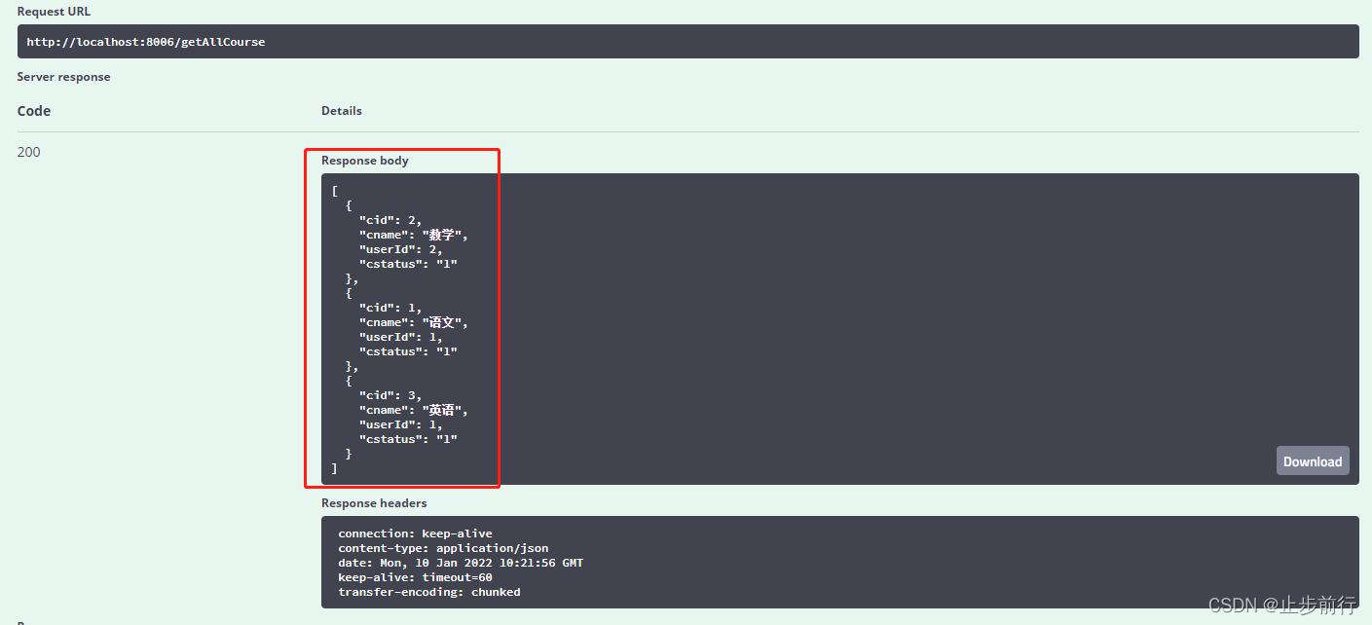Click the 200 status code
The width and height of the screenshot is (1372, 625).
[x=29, y=152]
